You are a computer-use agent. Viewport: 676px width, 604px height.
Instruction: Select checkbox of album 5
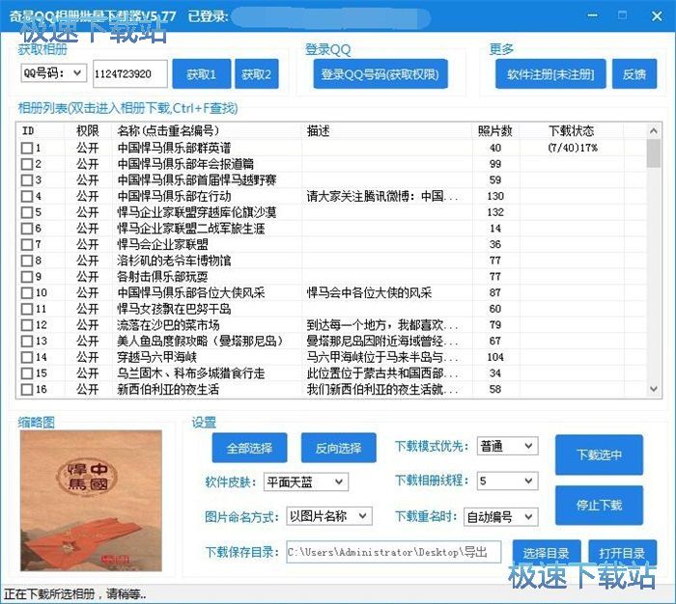(x=27, y=212)
